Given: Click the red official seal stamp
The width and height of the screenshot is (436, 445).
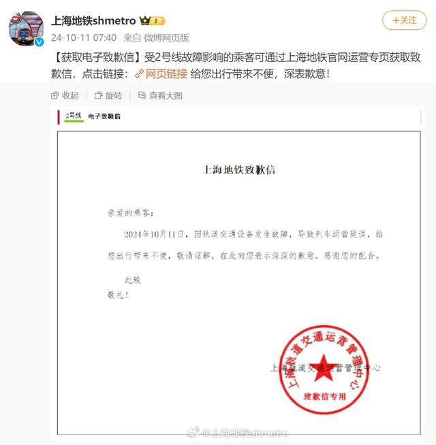Looking at the screenshot, I should click(324, 369).
